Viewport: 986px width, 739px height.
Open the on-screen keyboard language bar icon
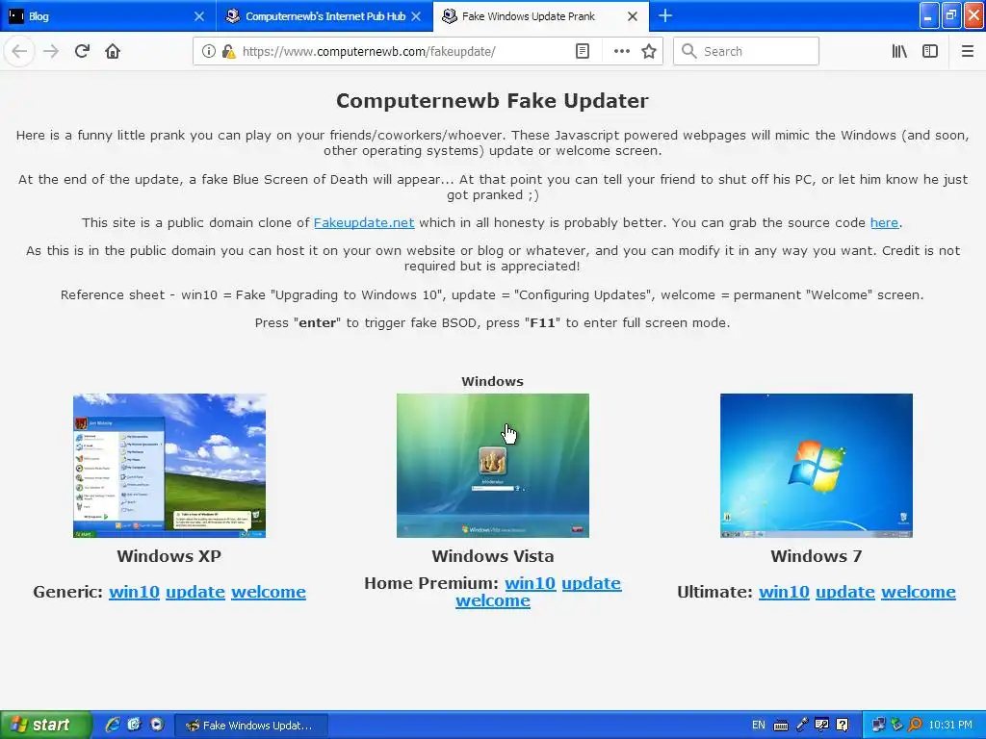point(780,726)
